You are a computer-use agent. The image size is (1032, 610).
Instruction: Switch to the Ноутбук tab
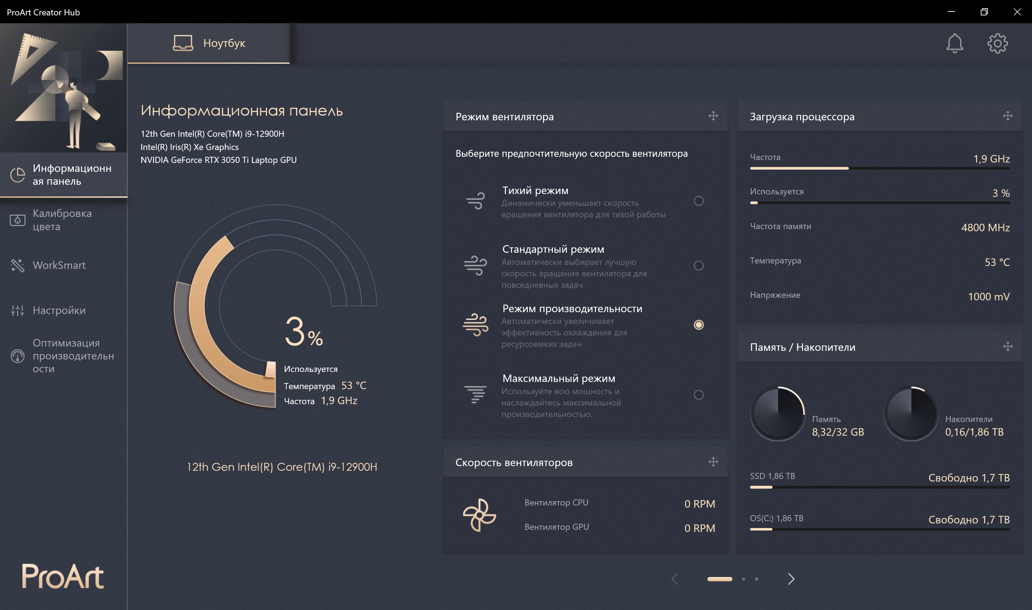pos(209,43)
